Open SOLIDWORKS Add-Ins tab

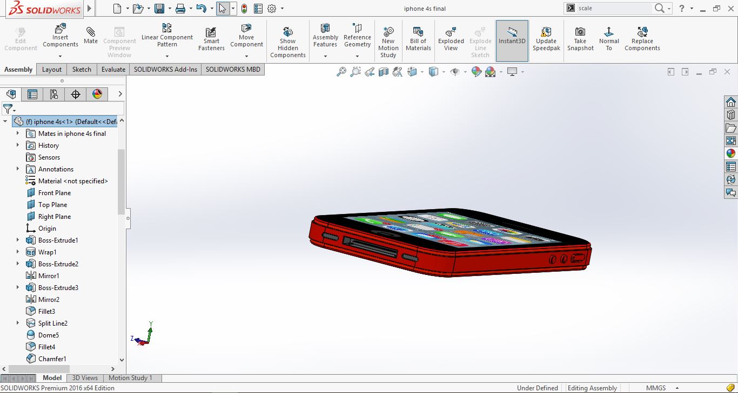166,69
